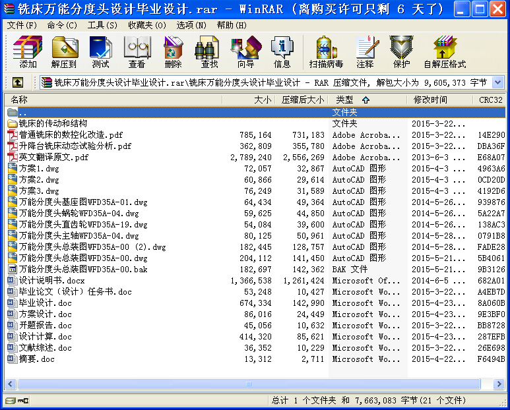This screenshot has height=410, width=510.
Task: Click the 自解压格式 (SFX) icon
Action: coord(444,52)
